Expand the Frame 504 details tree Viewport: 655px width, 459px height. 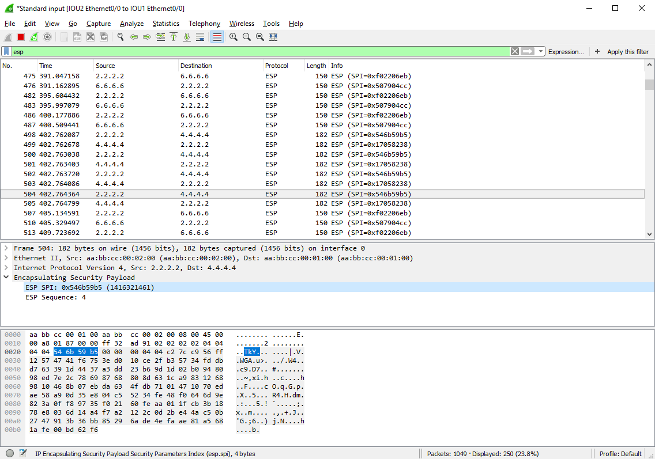point(6,248)
